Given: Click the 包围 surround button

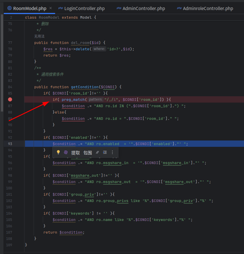Looking at the screenshot, I should click(x=88, y=153).
